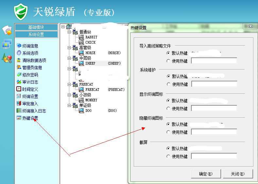
Task: Click the 普通级 group icon
Action: click(75, 32)
